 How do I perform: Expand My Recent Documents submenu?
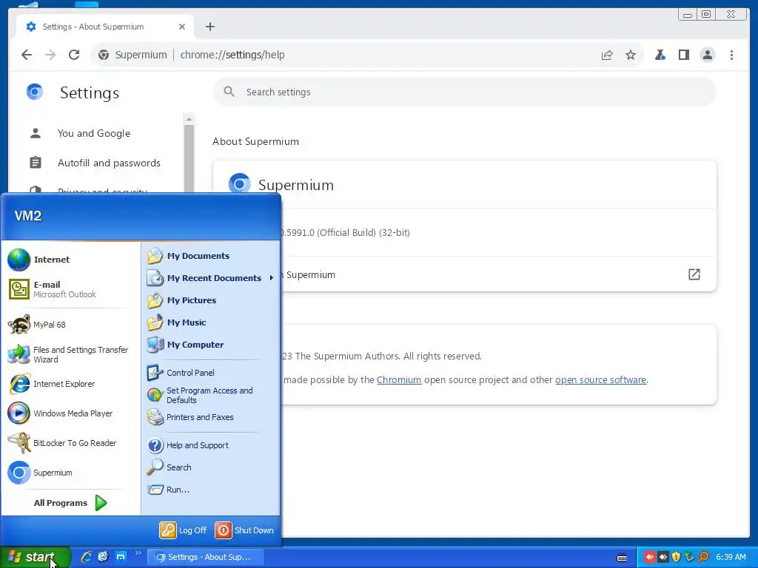[211, 278]
